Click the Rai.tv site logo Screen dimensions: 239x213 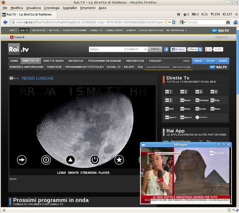[x=18, y=49]
